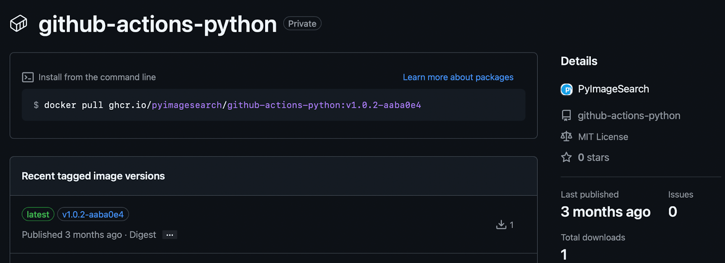Screen dimensions: 725x263
Task: Open the PyImageSearch organization link
Action: [x=614, y=89]
